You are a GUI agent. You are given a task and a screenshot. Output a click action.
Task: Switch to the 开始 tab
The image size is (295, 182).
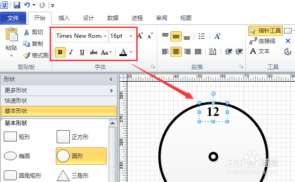[40, 18]
